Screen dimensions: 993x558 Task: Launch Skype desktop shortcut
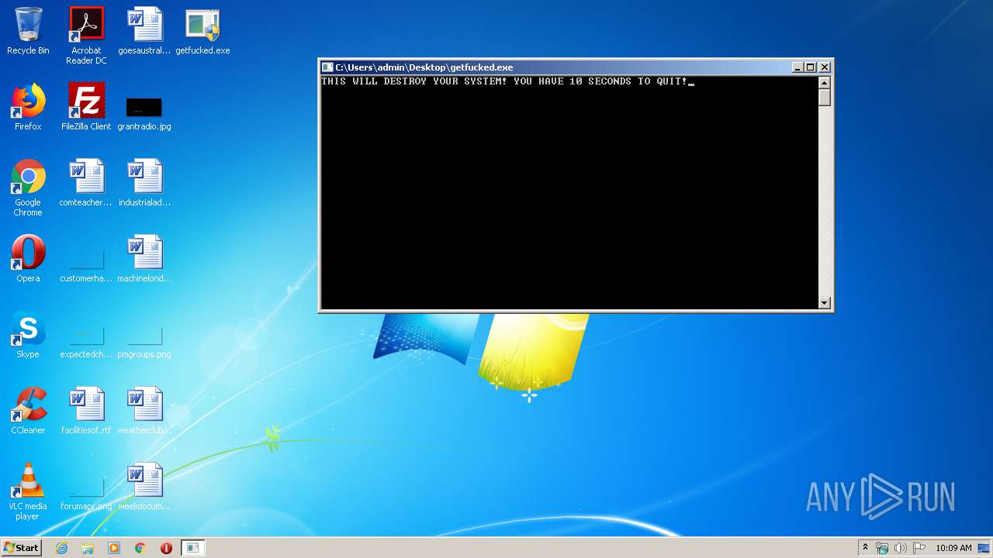[x=28, y=335]
